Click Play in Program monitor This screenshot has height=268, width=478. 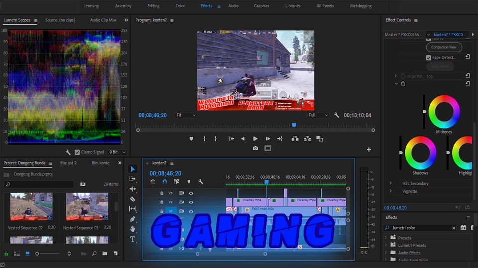click(255, 139)
